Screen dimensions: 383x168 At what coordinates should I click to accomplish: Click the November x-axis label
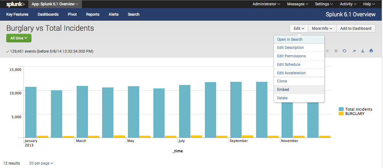290,141
